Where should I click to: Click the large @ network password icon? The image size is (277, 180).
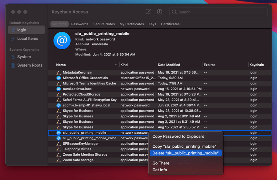[x=62, y=41]
